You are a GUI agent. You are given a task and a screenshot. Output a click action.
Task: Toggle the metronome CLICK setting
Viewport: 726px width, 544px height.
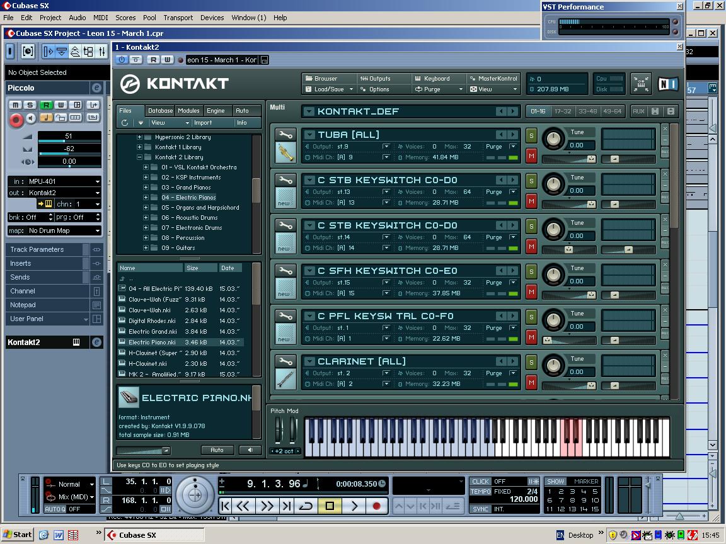[481, 481]
